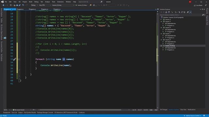The width and height of the screenshot is (209, 117).
Task: Close the active Program.cs* tab
Action: pos(15,9)
